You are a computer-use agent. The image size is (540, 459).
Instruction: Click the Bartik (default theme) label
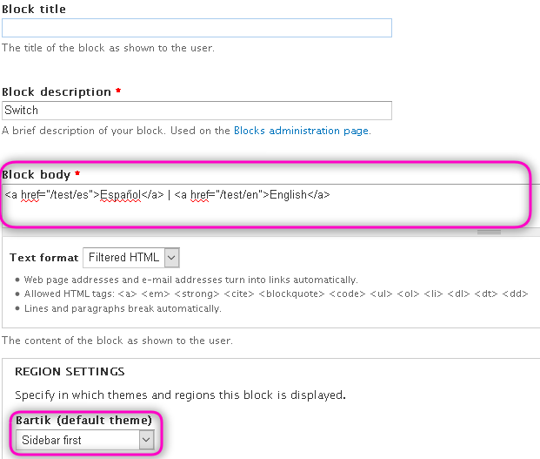coord(83,420)
